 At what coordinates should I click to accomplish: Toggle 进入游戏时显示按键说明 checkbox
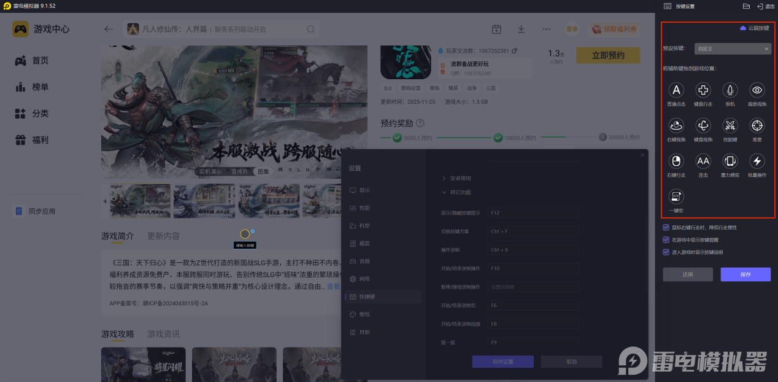click(666, 252)
